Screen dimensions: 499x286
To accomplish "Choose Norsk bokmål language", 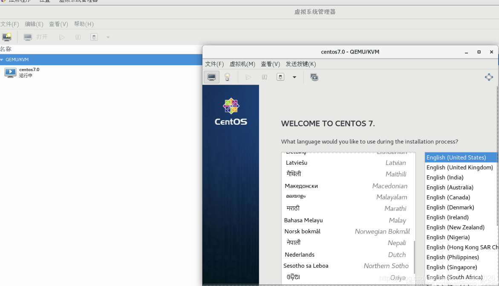I will pyautogui.click(x=347, y=232).
